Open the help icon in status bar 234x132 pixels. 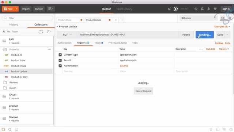[231, 129]
